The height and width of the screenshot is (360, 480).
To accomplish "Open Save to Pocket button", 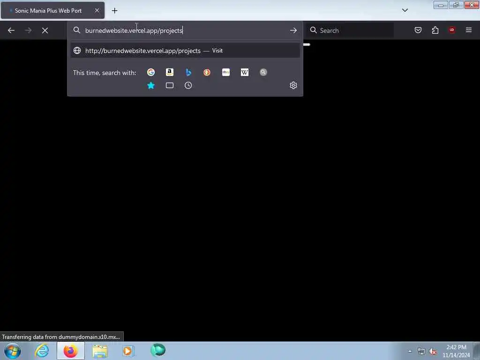I will tap(418, 30).
